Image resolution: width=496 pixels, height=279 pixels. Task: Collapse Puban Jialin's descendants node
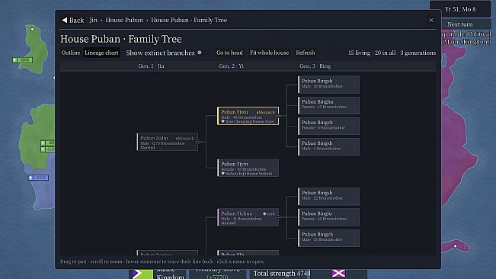198,142
